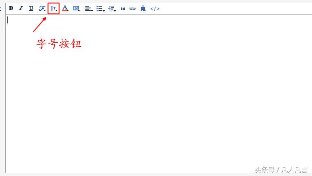Open the font family dropdown
312x176 pixels.
click(x=42, y=8)
